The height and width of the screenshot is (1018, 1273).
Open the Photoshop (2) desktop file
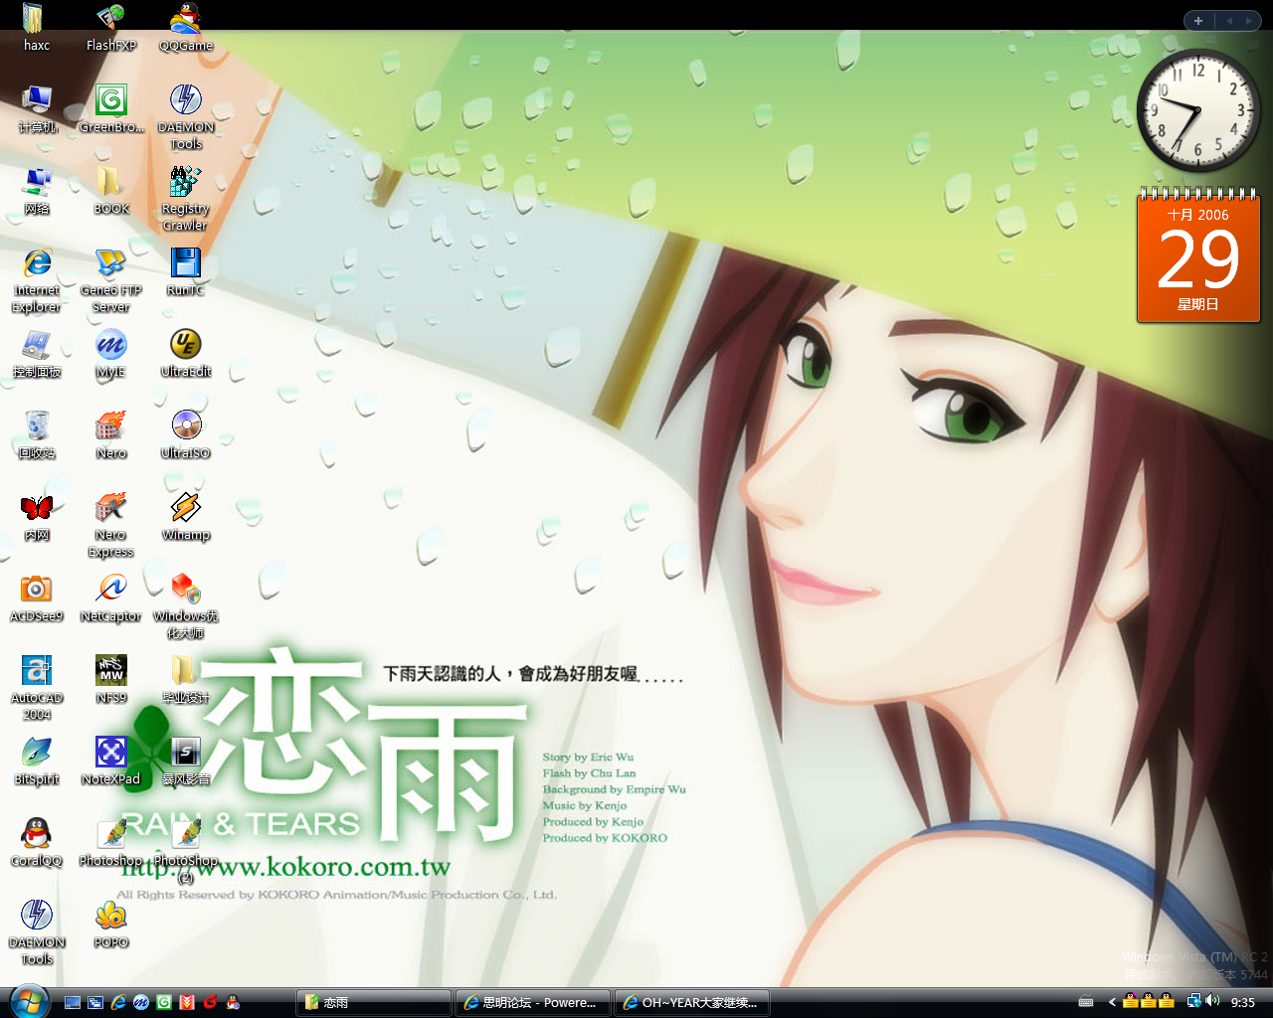185,851
